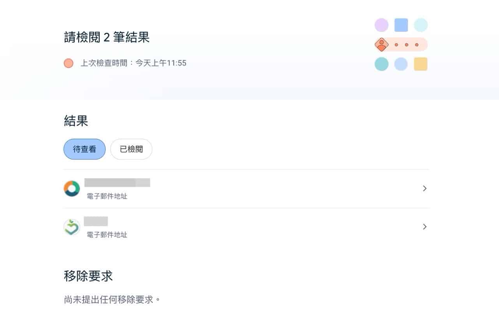Select the teal circle decorative icon
The height and width of the screenshot is (336, 499).
pyautogui.click(x=381, y=64)
